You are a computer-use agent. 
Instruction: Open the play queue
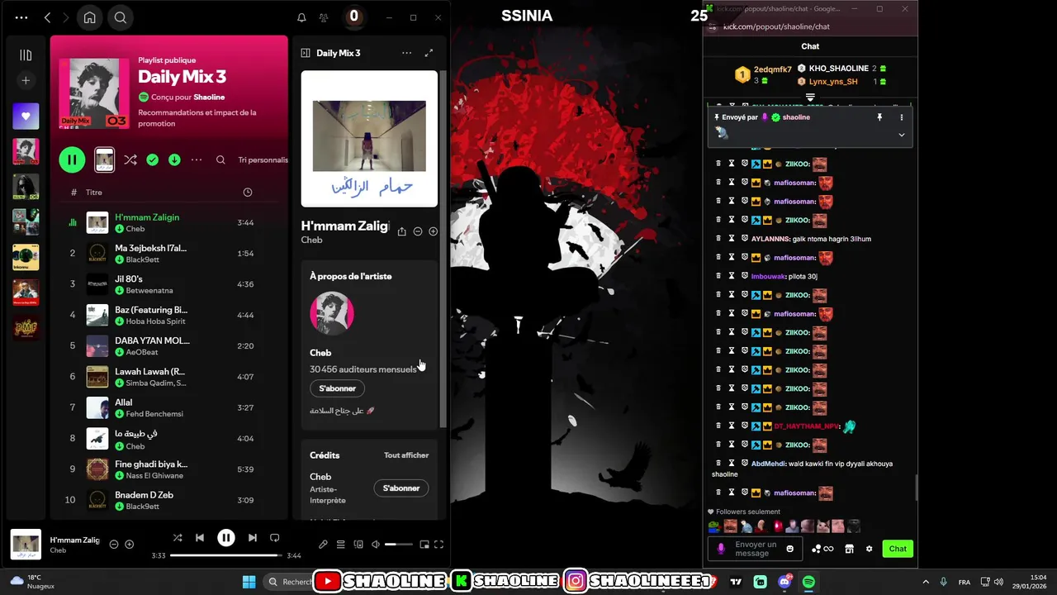click(340, 544)
